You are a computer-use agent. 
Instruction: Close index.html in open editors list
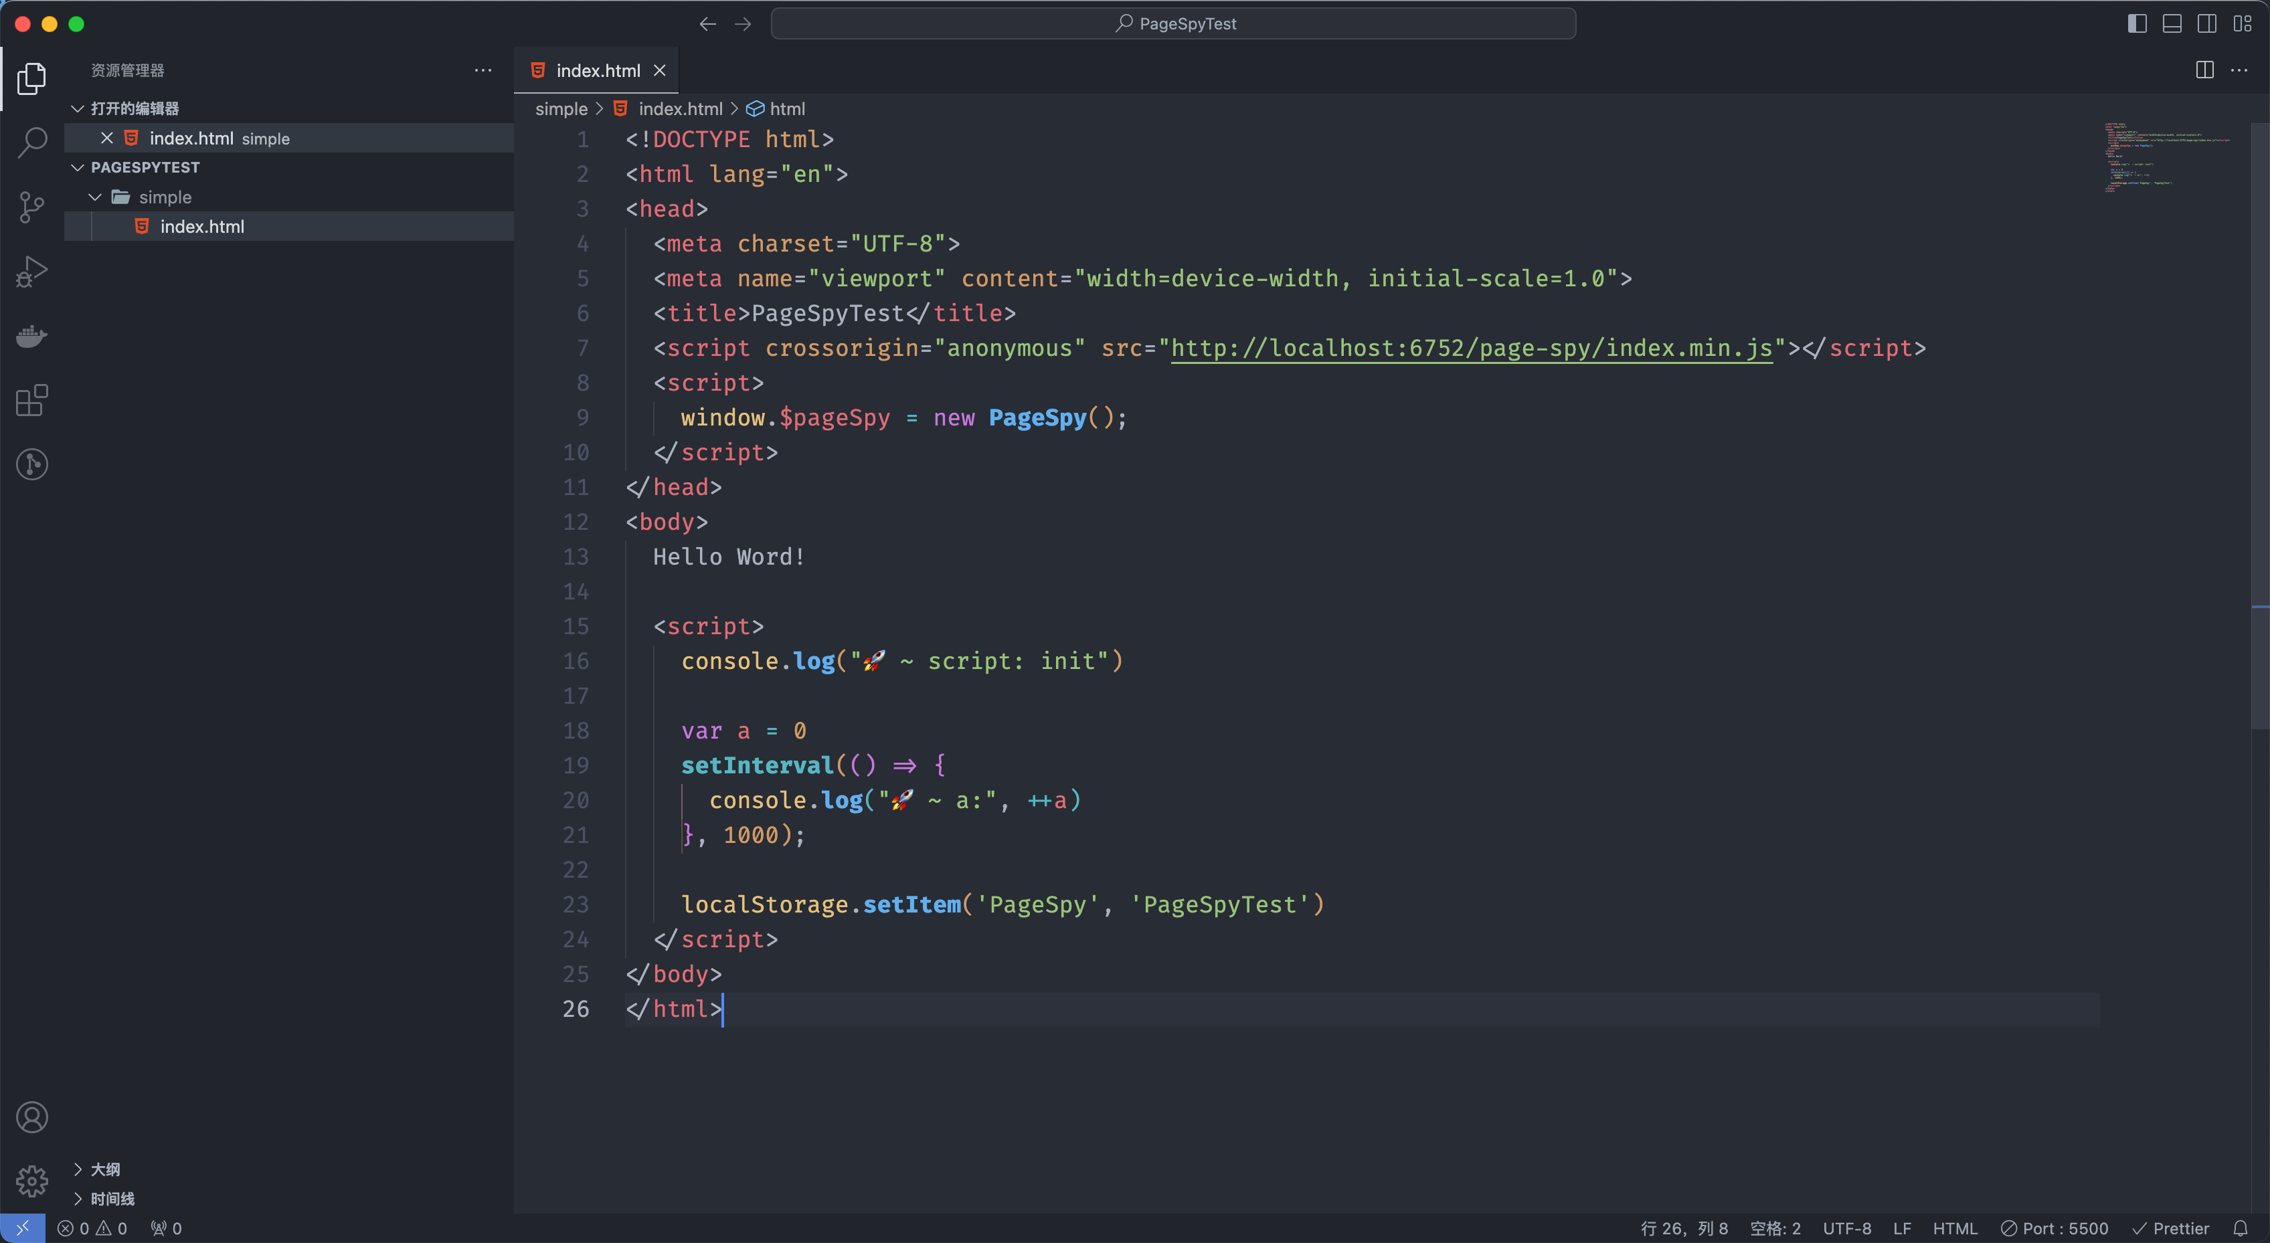tap(106, 138)
